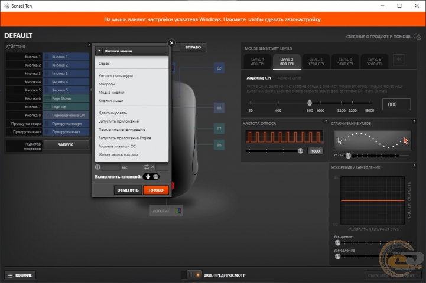
Task: Open help for Сглаживание углов
Action: 414,121
